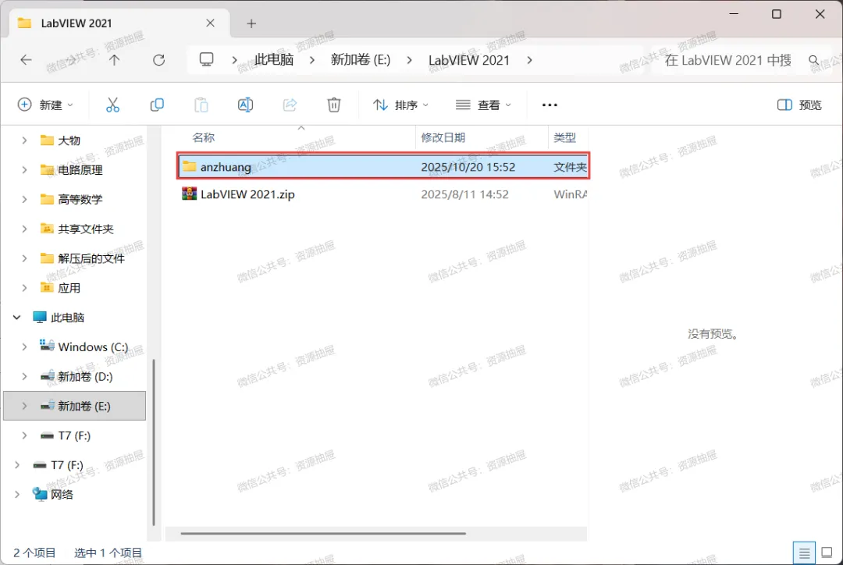Image resolution: width=843 pixels, height=565 pixels.
Task: Click 新加卷 (E:) in the address bar
Action: (x=360, y=59)
